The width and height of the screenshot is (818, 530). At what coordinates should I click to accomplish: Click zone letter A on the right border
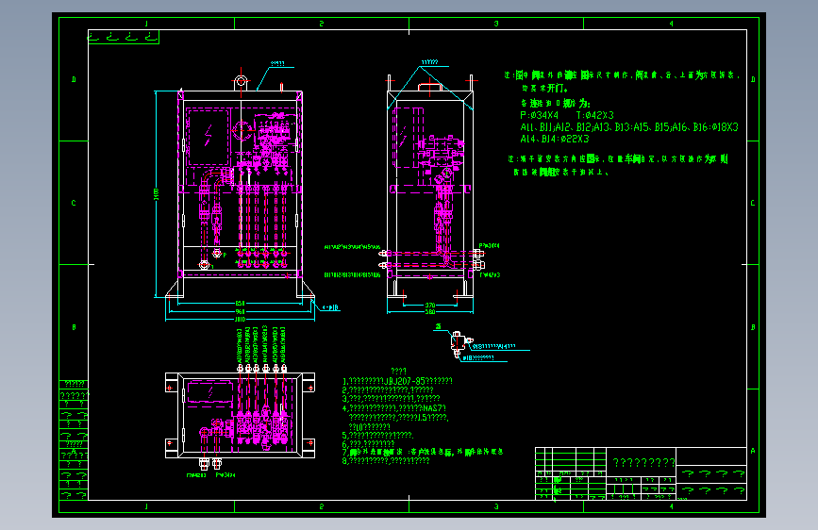[753, 451]
